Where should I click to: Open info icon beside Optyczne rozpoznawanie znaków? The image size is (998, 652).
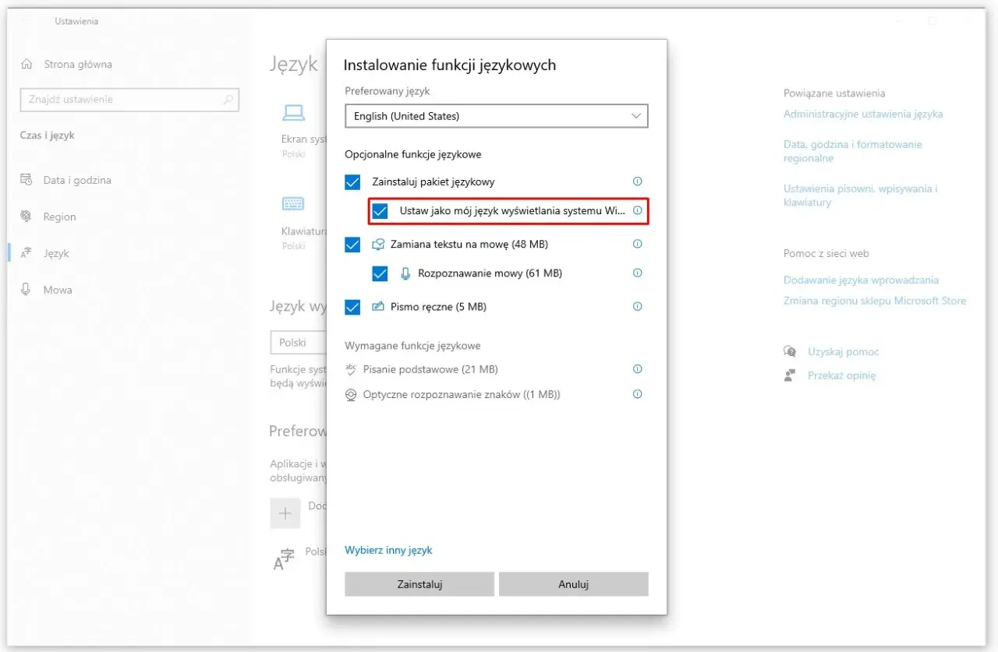637,394
